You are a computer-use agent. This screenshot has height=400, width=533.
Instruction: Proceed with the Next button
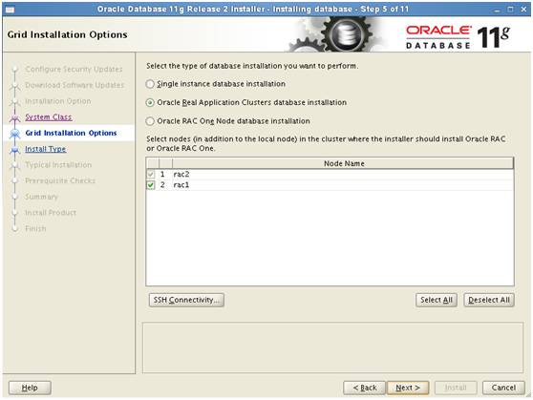pyautogui.click(x=408, y=388)
